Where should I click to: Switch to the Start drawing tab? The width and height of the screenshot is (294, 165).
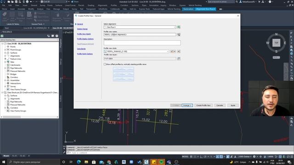[6, 28]
